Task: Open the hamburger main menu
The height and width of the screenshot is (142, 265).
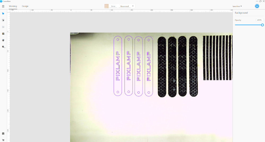Action: click(3, 6)
